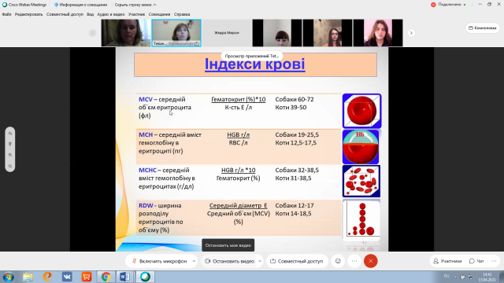Open Microsoft Word from the taskbar
504x283 pixels.
point(125,277)
